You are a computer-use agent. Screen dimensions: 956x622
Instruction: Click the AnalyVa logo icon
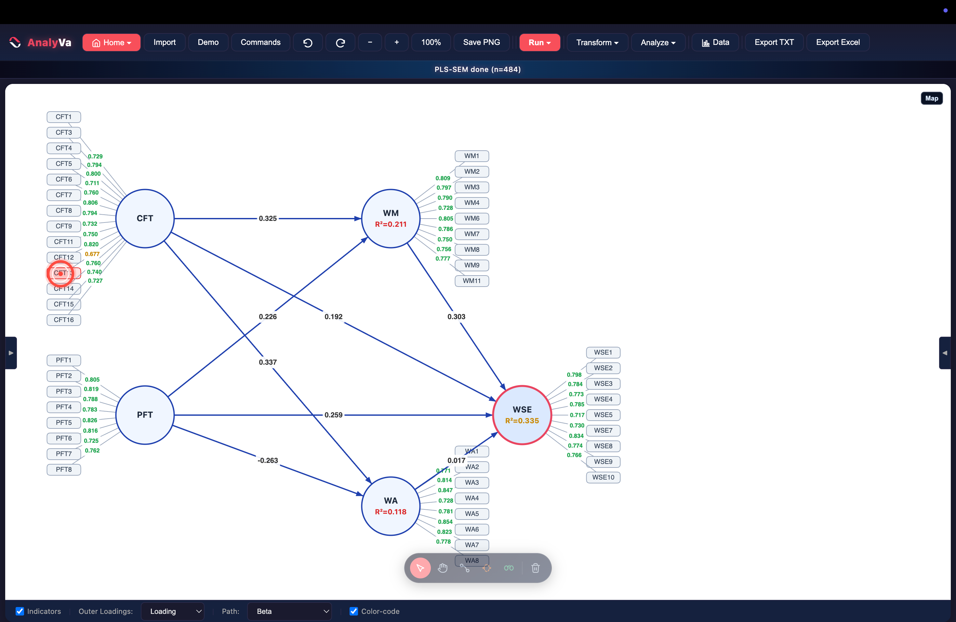click(15, 42)
